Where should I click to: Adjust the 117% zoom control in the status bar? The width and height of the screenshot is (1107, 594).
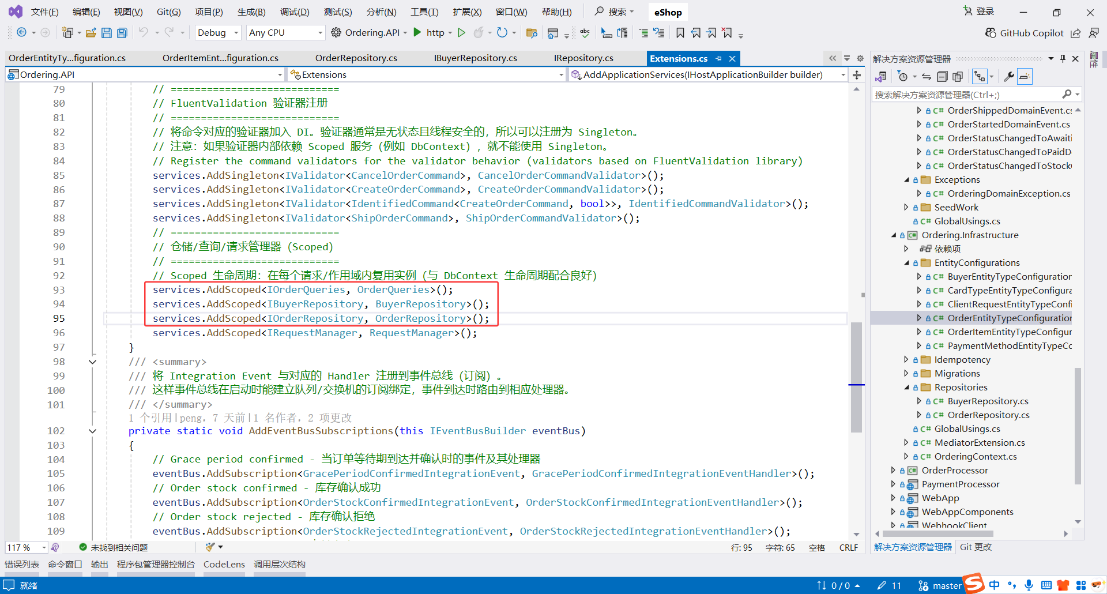[x=26, y=547]
